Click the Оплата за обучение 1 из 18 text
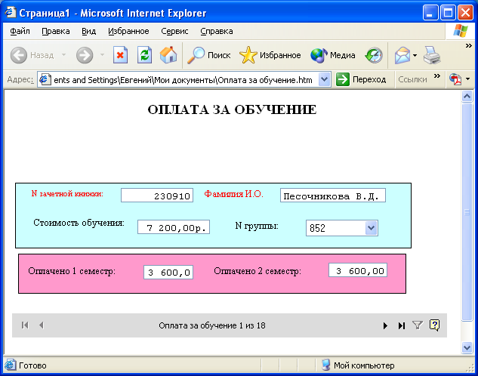 (x=212, y=325)
